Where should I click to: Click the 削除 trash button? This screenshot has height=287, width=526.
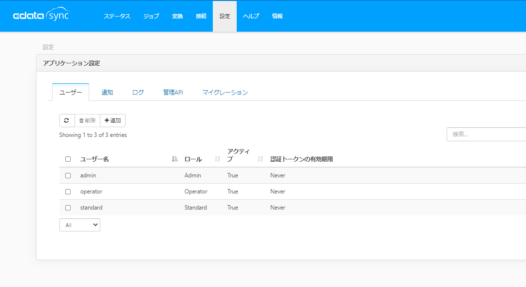(x=87, y=120)
